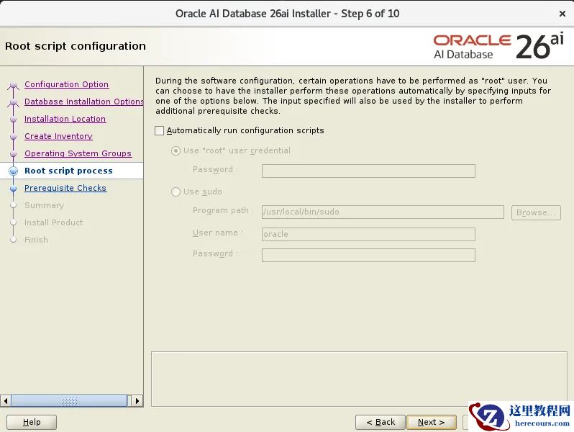The height and width of the screenshot is (432, 574).
Task: Click the Root script configuration heading
Action: 76,46
